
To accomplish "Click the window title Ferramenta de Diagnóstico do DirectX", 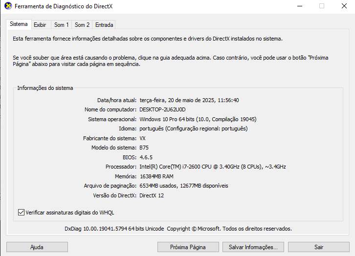I will 64,6.
